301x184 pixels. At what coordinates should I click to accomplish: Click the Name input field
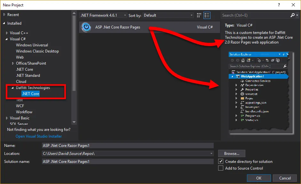pyautogui.click(x=128, y=146)
